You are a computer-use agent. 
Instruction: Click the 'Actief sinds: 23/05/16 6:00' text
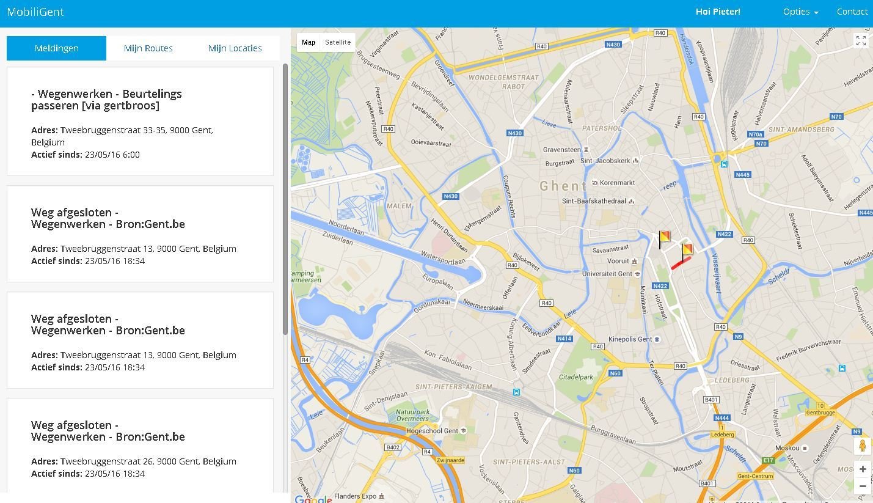click(86, 155)
